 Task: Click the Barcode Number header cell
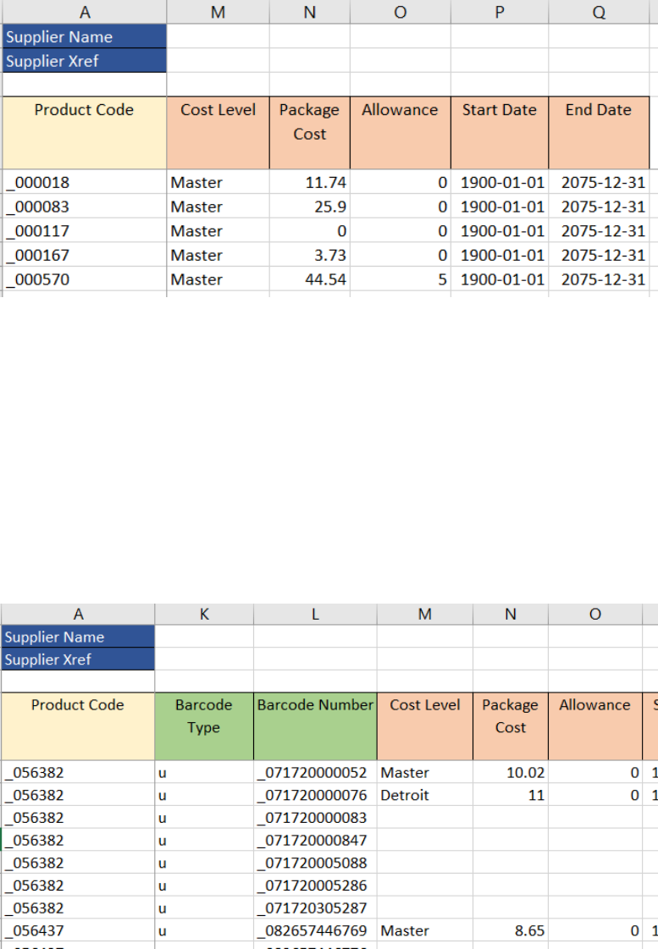point(315,726)
